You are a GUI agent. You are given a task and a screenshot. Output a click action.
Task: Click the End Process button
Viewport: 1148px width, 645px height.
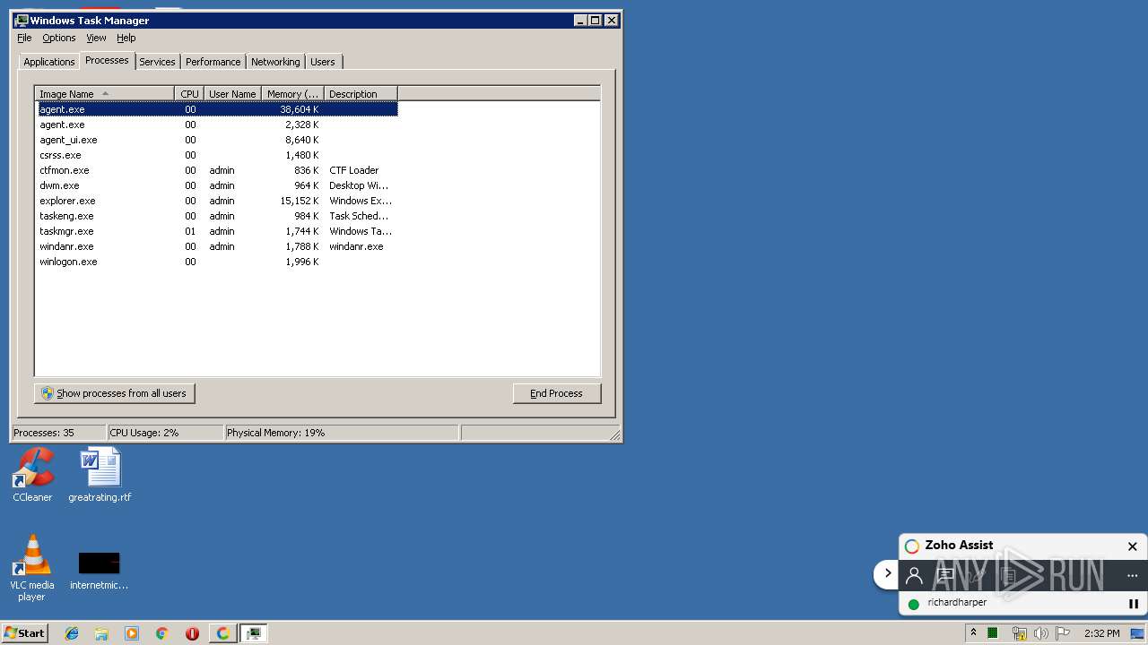pyautogui.click(x=557, y=393)
